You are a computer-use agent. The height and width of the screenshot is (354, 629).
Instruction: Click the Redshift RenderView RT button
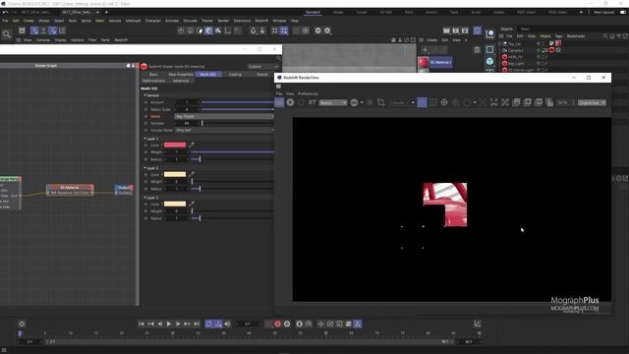point(313,102)
